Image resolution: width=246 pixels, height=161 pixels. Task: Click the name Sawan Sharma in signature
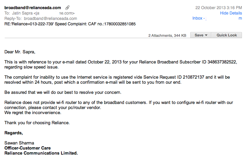(x=19, y=143)
